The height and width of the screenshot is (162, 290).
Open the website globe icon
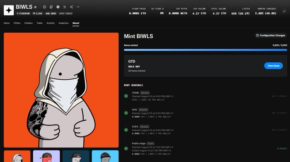[x=58, y=7]
